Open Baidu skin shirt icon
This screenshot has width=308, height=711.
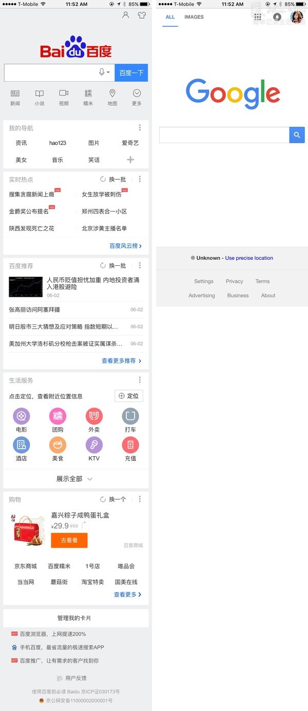pos(142,15)
